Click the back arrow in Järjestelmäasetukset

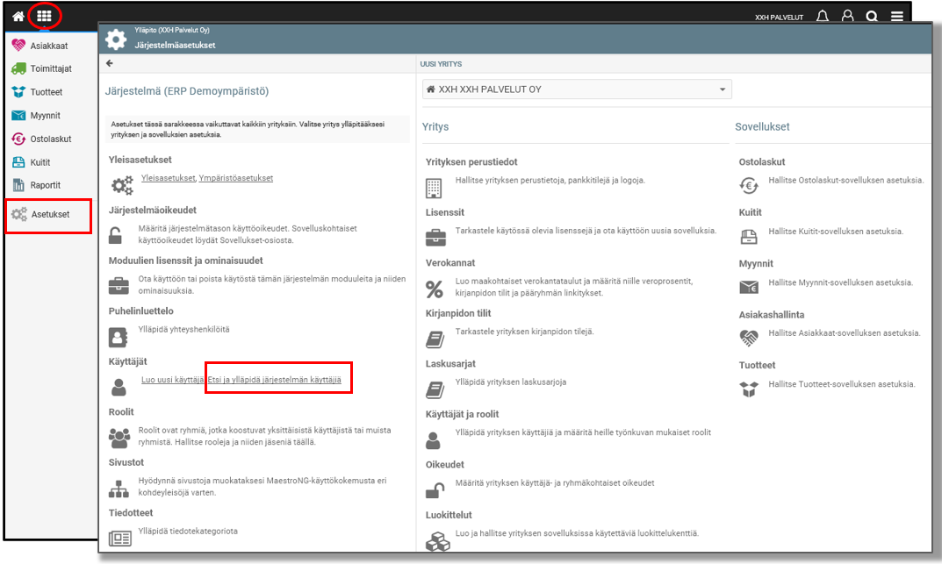pos(110,63)
